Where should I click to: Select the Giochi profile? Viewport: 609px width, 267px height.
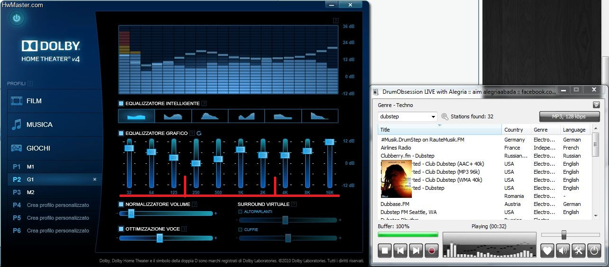(x=55, y=148)
